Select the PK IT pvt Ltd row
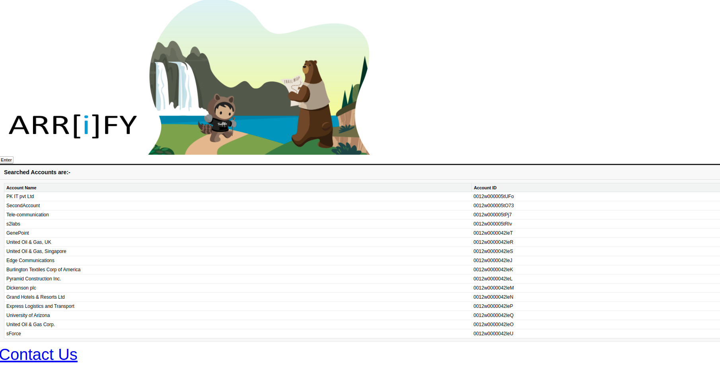720x383 pixels. pos(20,196)
